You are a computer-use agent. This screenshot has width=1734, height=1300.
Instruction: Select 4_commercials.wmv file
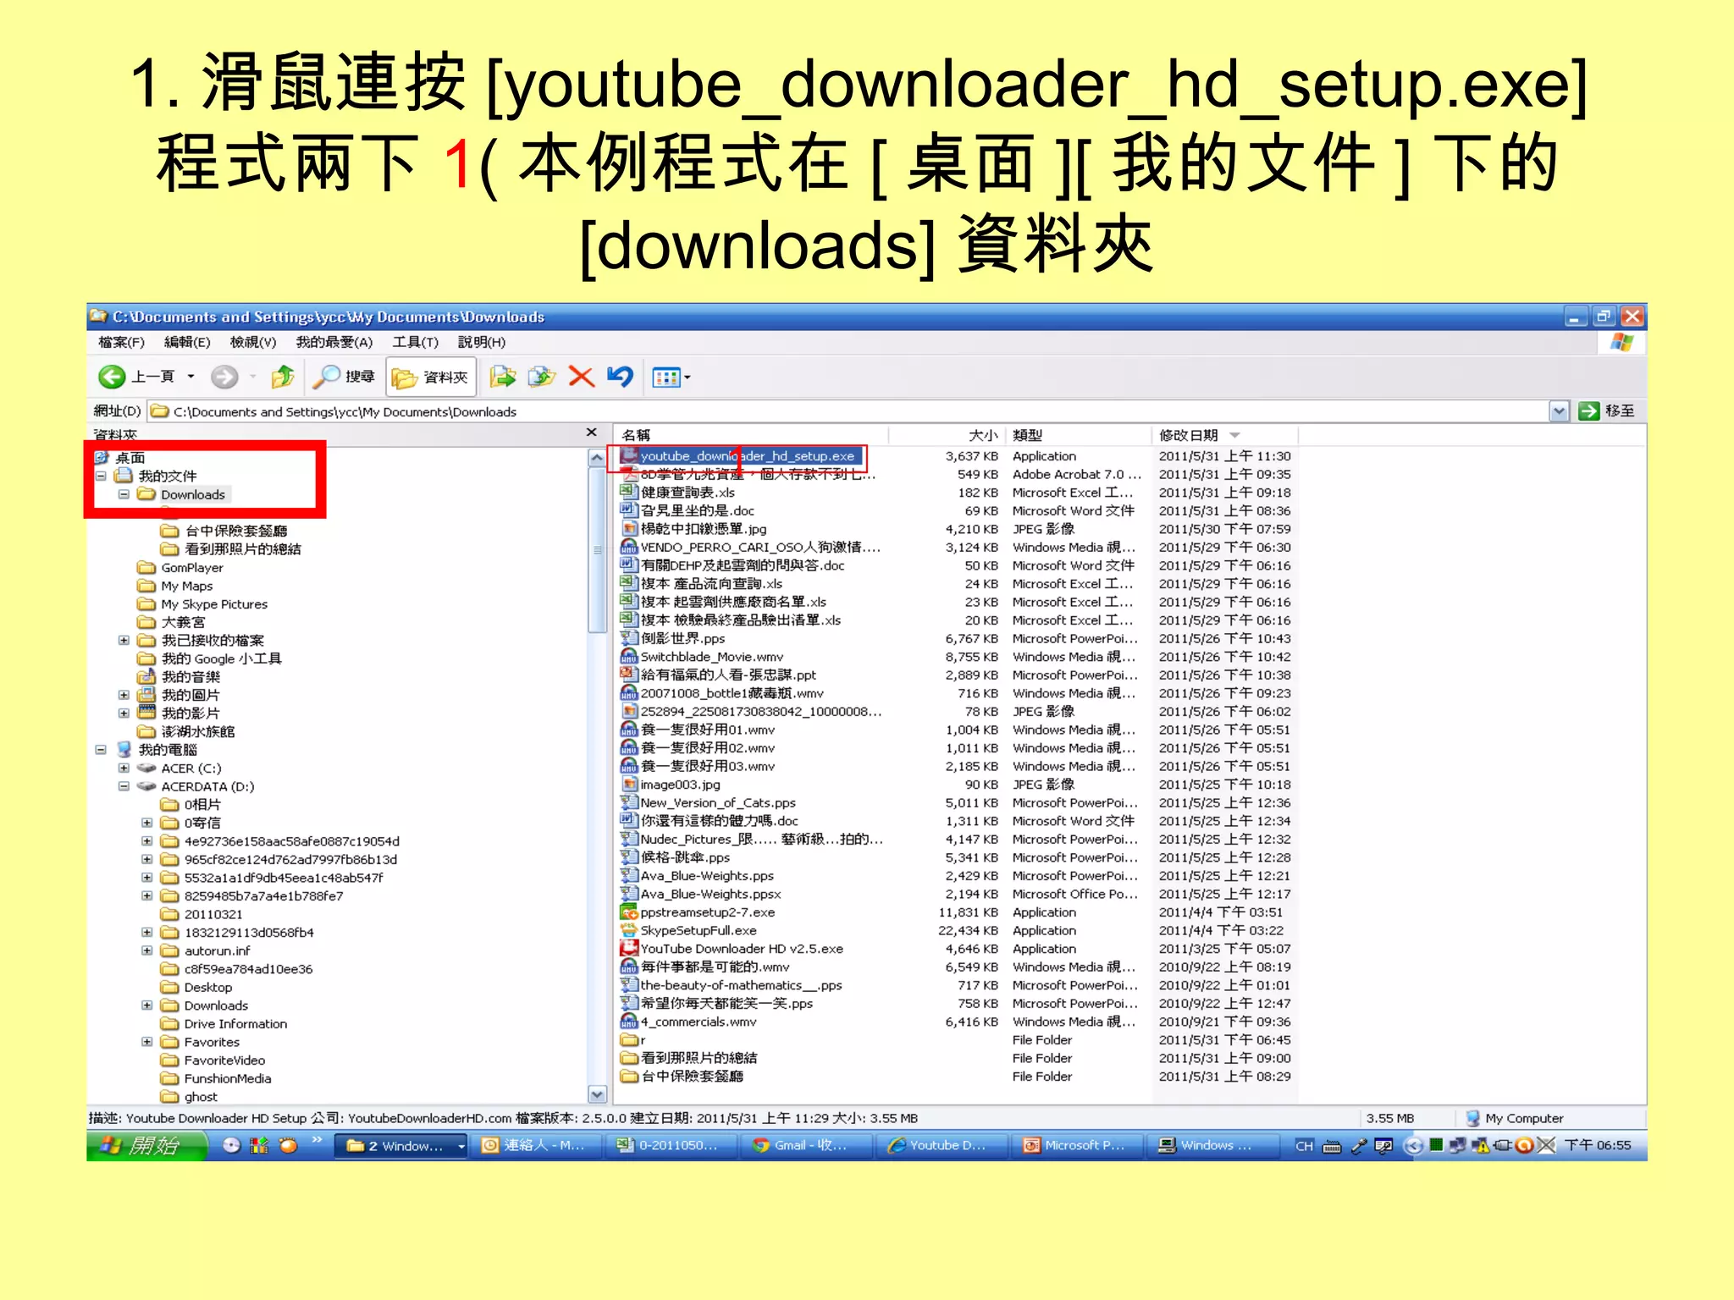[698, 1022]
